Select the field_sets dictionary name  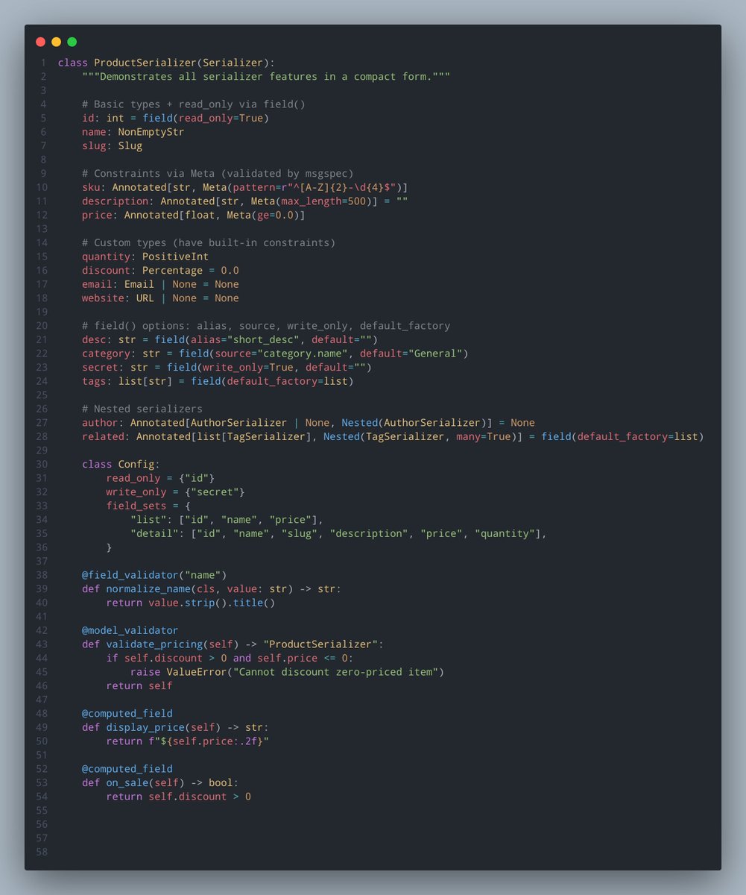click(136, 505)
